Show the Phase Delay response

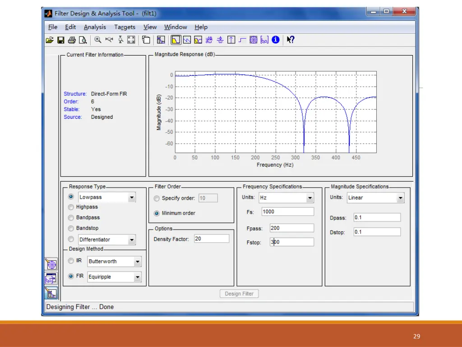(220, 40)
